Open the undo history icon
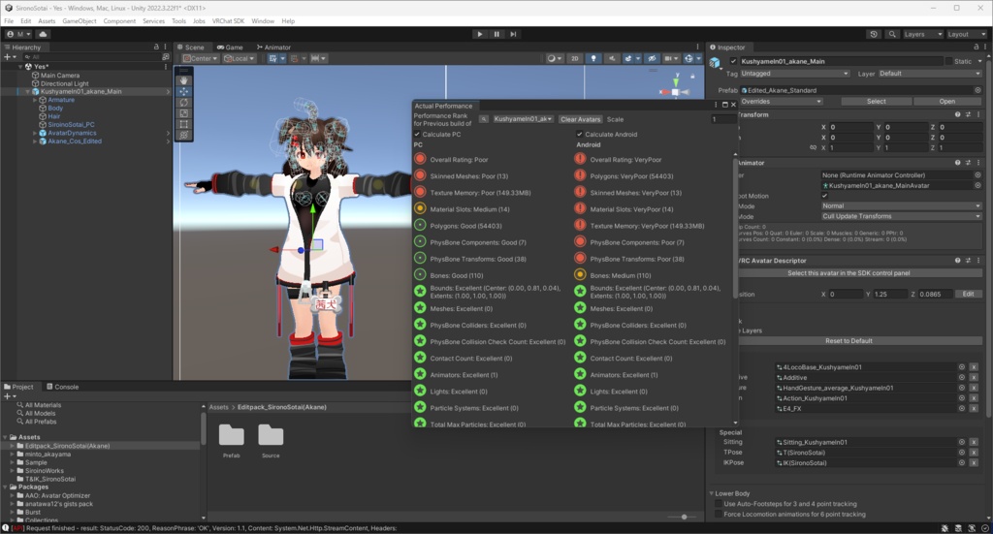This screenshot has width=993, height=534. coord(874,34)
